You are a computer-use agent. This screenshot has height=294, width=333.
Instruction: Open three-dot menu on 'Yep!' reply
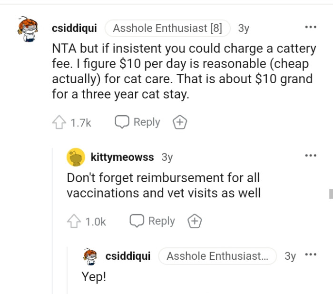[x=311, y=255]
